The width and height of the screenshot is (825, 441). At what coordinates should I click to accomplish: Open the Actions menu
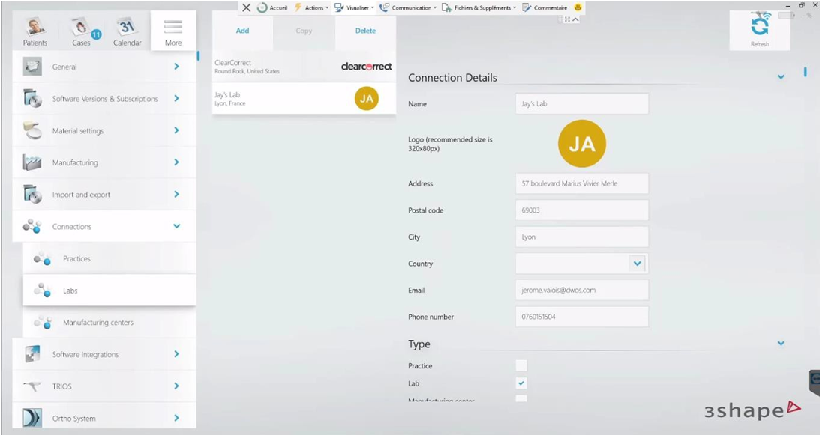[x=311, y=8]
